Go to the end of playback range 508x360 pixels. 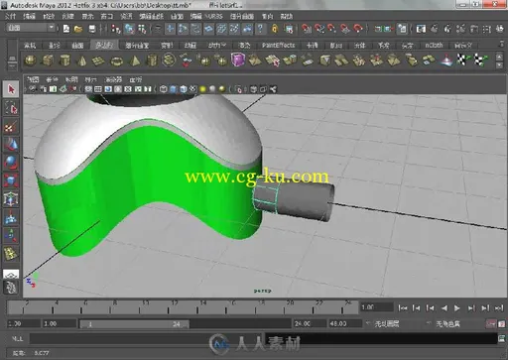[499, 308]
